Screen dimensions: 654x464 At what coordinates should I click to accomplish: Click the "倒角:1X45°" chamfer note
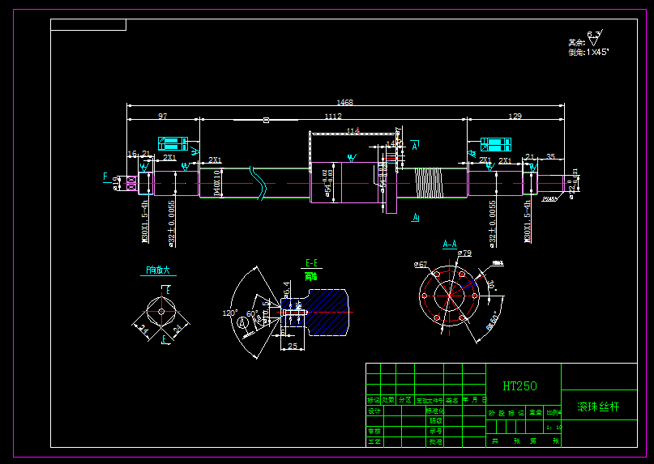[588, 53]
